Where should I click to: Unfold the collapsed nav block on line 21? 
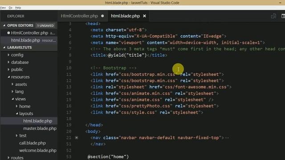click(x=77, y=138)
